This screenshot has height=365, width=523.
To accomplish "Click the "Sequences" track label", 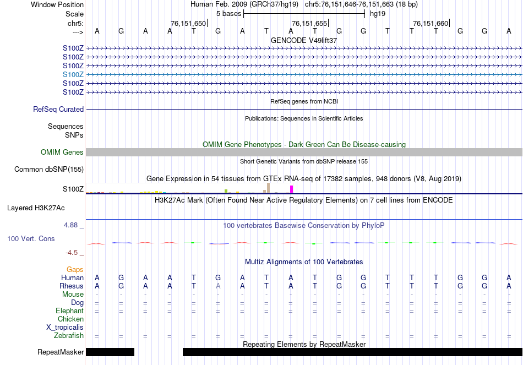I will click(x=66, y=126).
